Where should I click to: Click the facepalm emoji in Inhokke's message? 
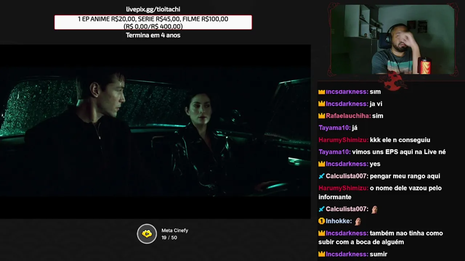pos(357,221)
